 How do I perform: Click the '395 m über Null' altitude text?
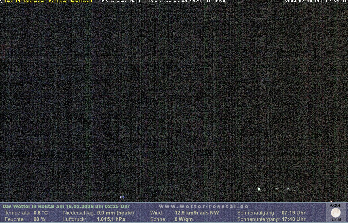click(x=120, y=1)
